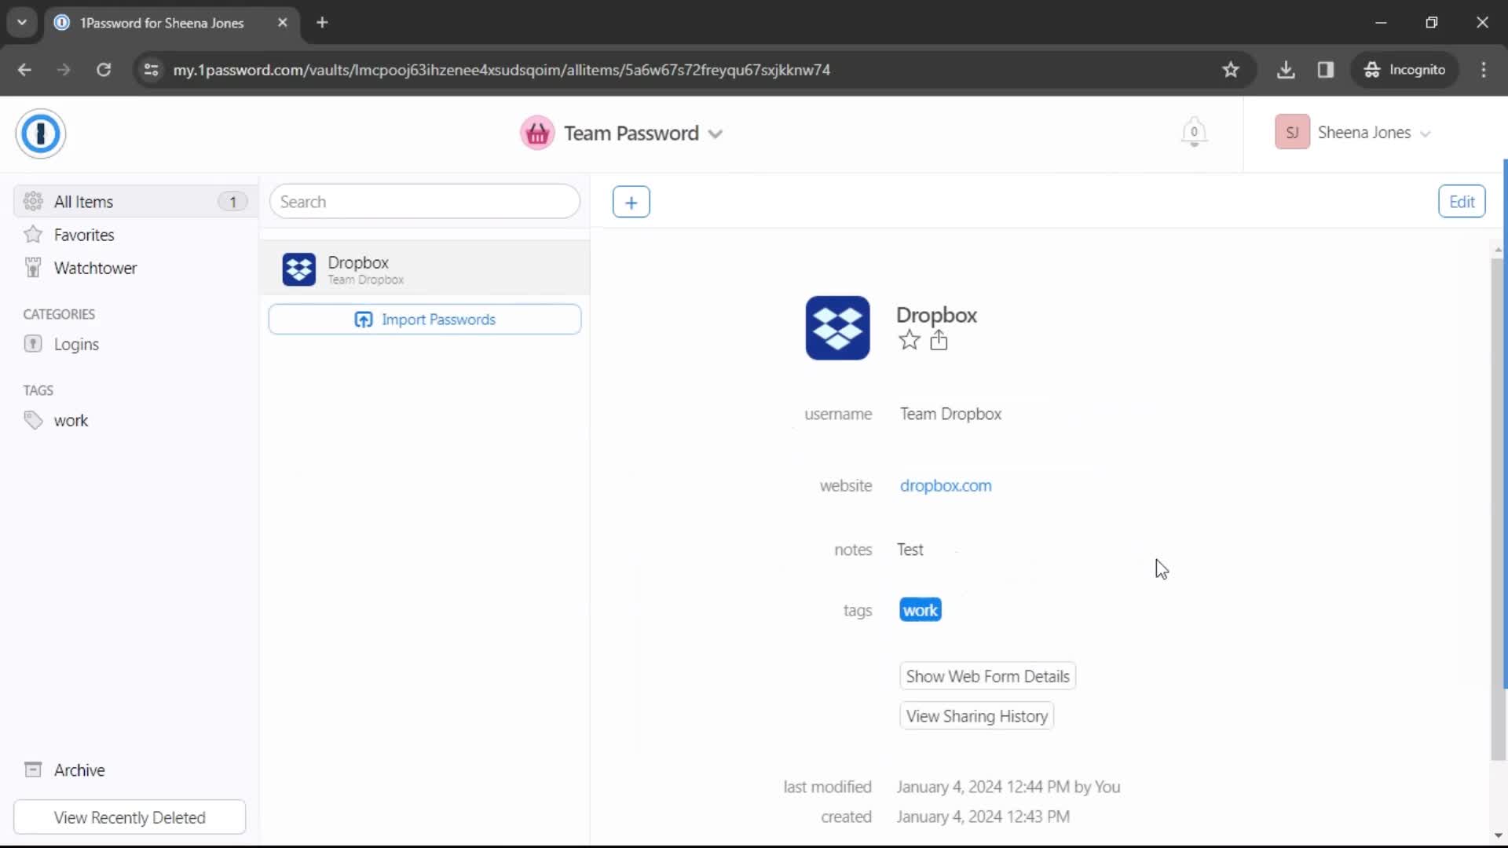Click the Search input field
The height and width of the screenshot is (848, 1508).
coord(426,202)
